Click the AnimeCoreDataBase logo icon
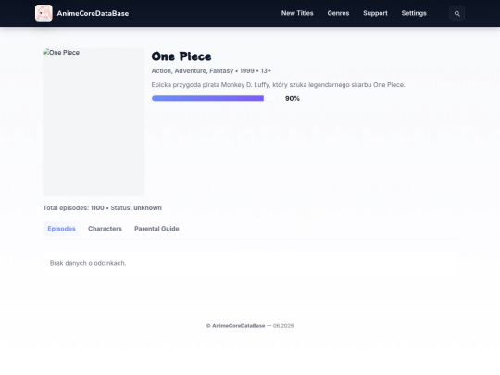The height and width of the screenshot is (375, 500). tap(44, 13)
